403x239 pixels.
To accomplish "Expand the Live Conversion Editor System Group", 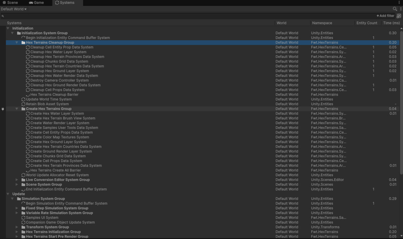I will coord(17,180).
